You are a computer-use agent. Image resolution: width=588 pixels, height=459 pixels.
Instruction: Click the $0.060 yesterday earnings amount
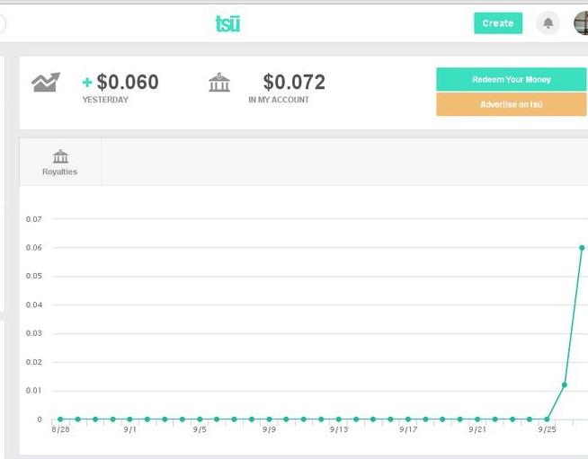(127, 83)
